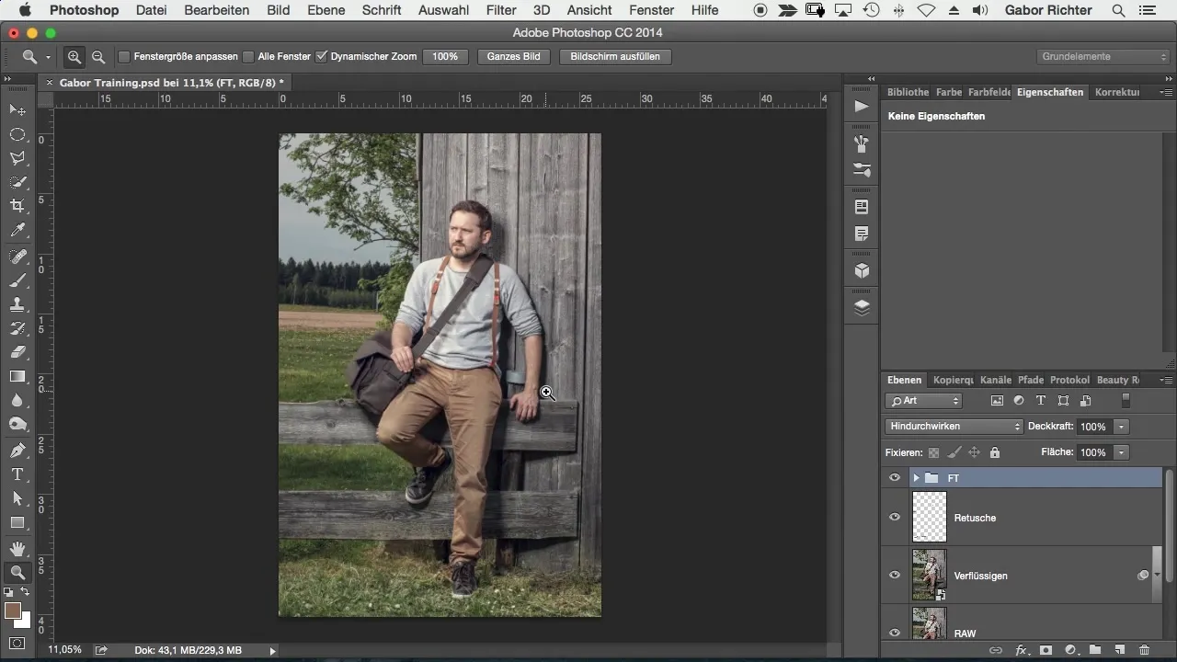
Task: Open Fläche fill dropdown arrow
Action: click(1121, 452)
